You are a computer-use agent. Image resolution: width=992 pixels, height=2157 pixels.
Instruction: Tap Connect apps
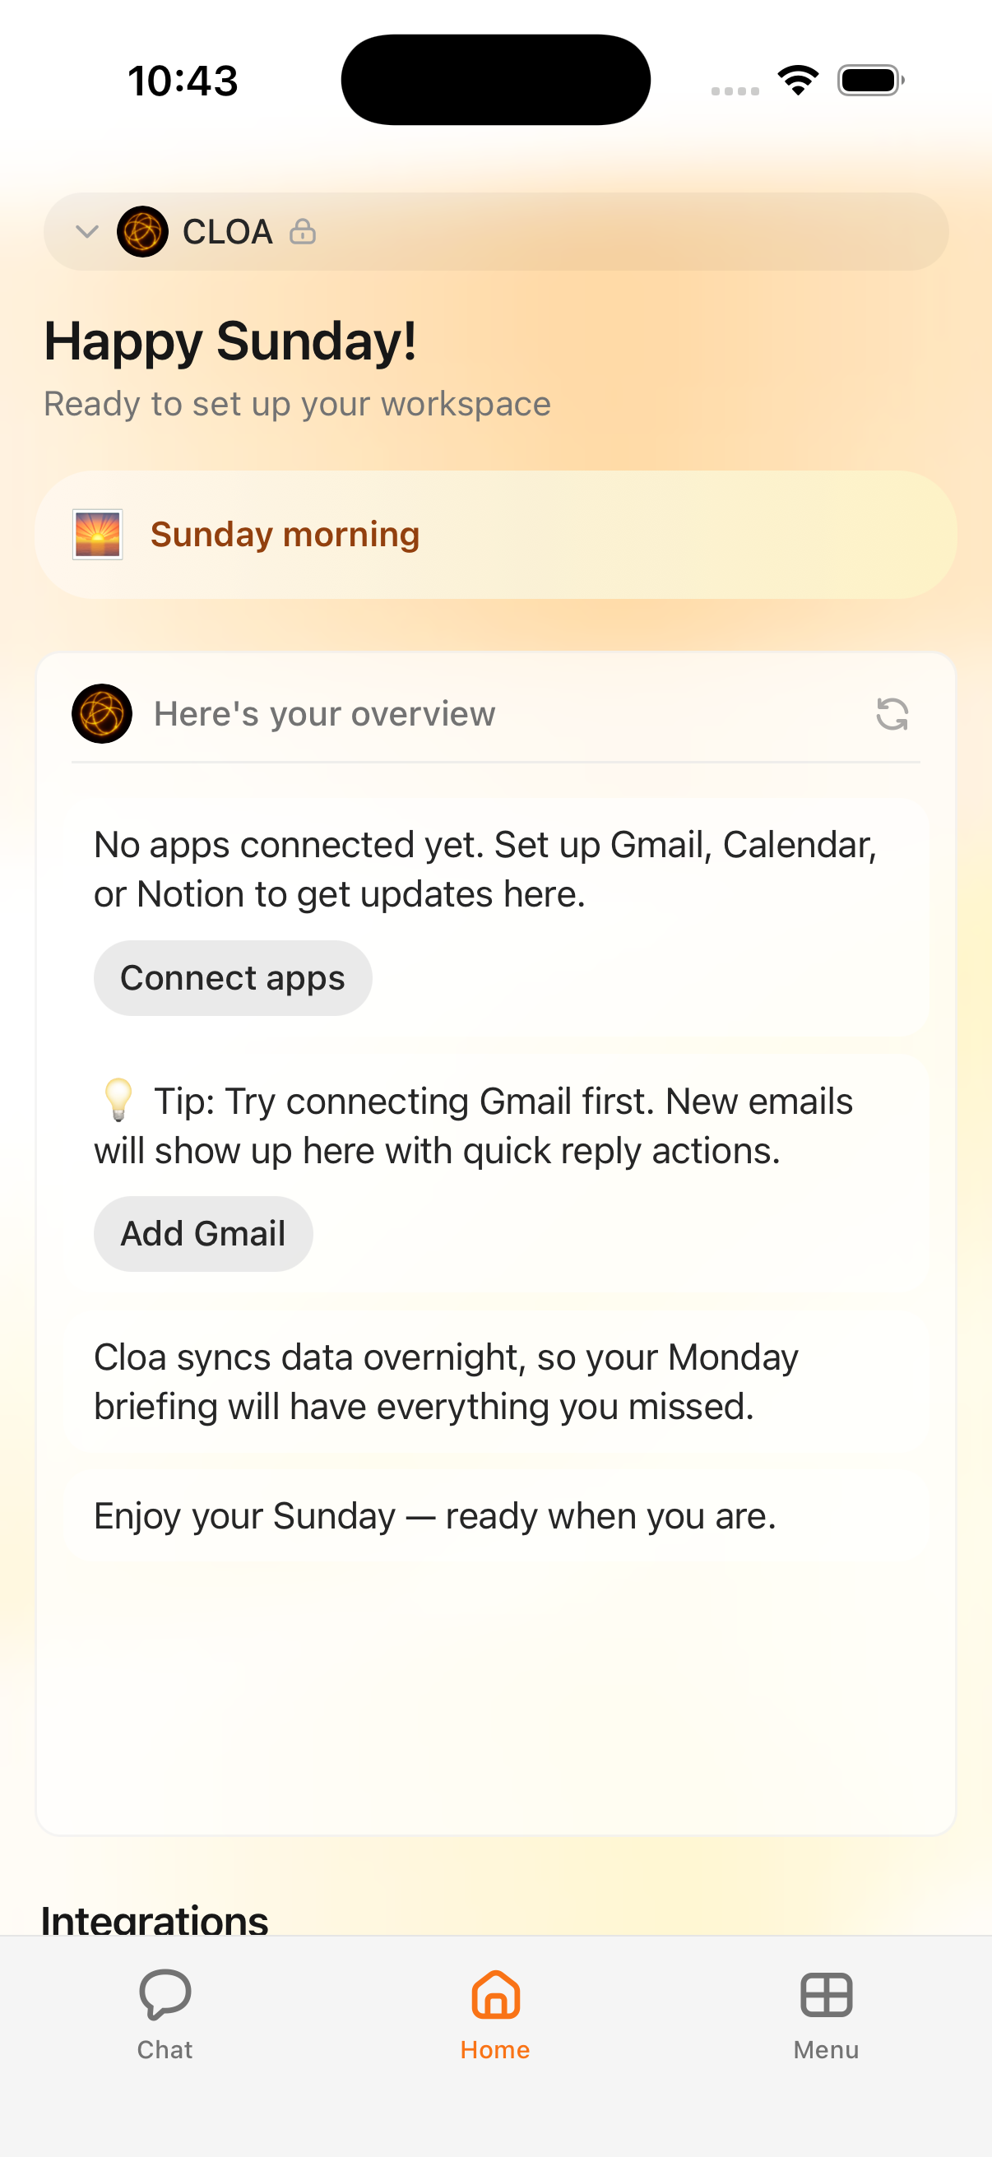point(233,977)
